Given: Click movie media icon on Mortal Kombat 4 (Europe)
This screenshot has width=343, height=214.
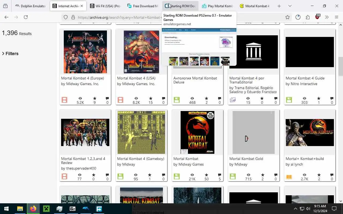Looking at the screenshot, I should [x=64, y=100].
